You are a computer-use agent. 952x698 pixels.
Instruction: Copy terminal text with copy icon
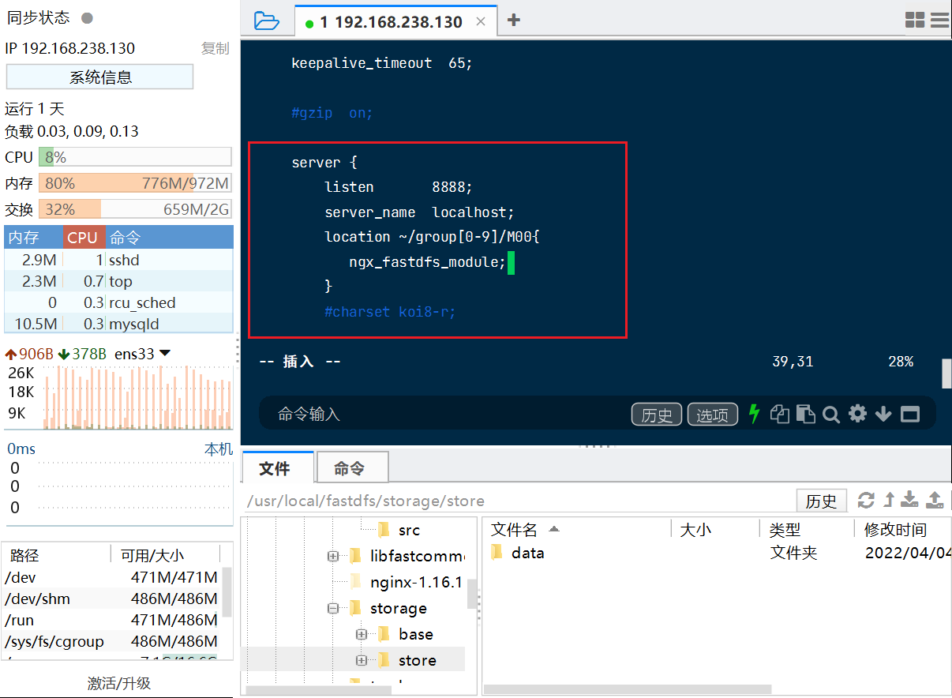click(780, 414)
